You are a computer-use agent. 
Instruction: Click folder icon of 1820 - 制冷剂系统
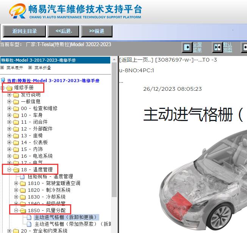click(23, 190)
